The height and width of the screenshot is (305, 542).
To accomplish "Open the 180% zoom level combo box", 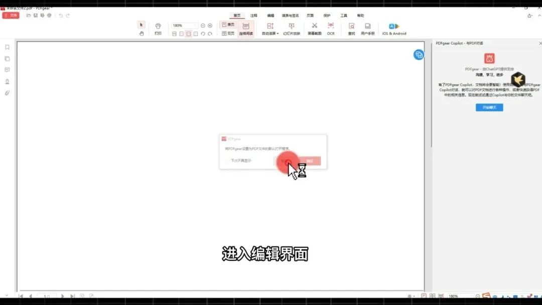I will (184, 26).
